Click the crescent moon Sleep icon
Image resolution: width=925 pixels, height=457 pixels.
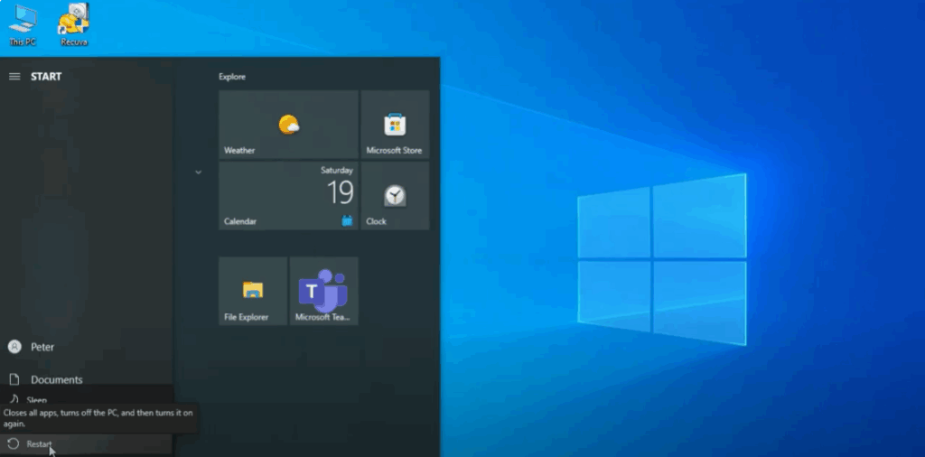click(x=14, y=399)
